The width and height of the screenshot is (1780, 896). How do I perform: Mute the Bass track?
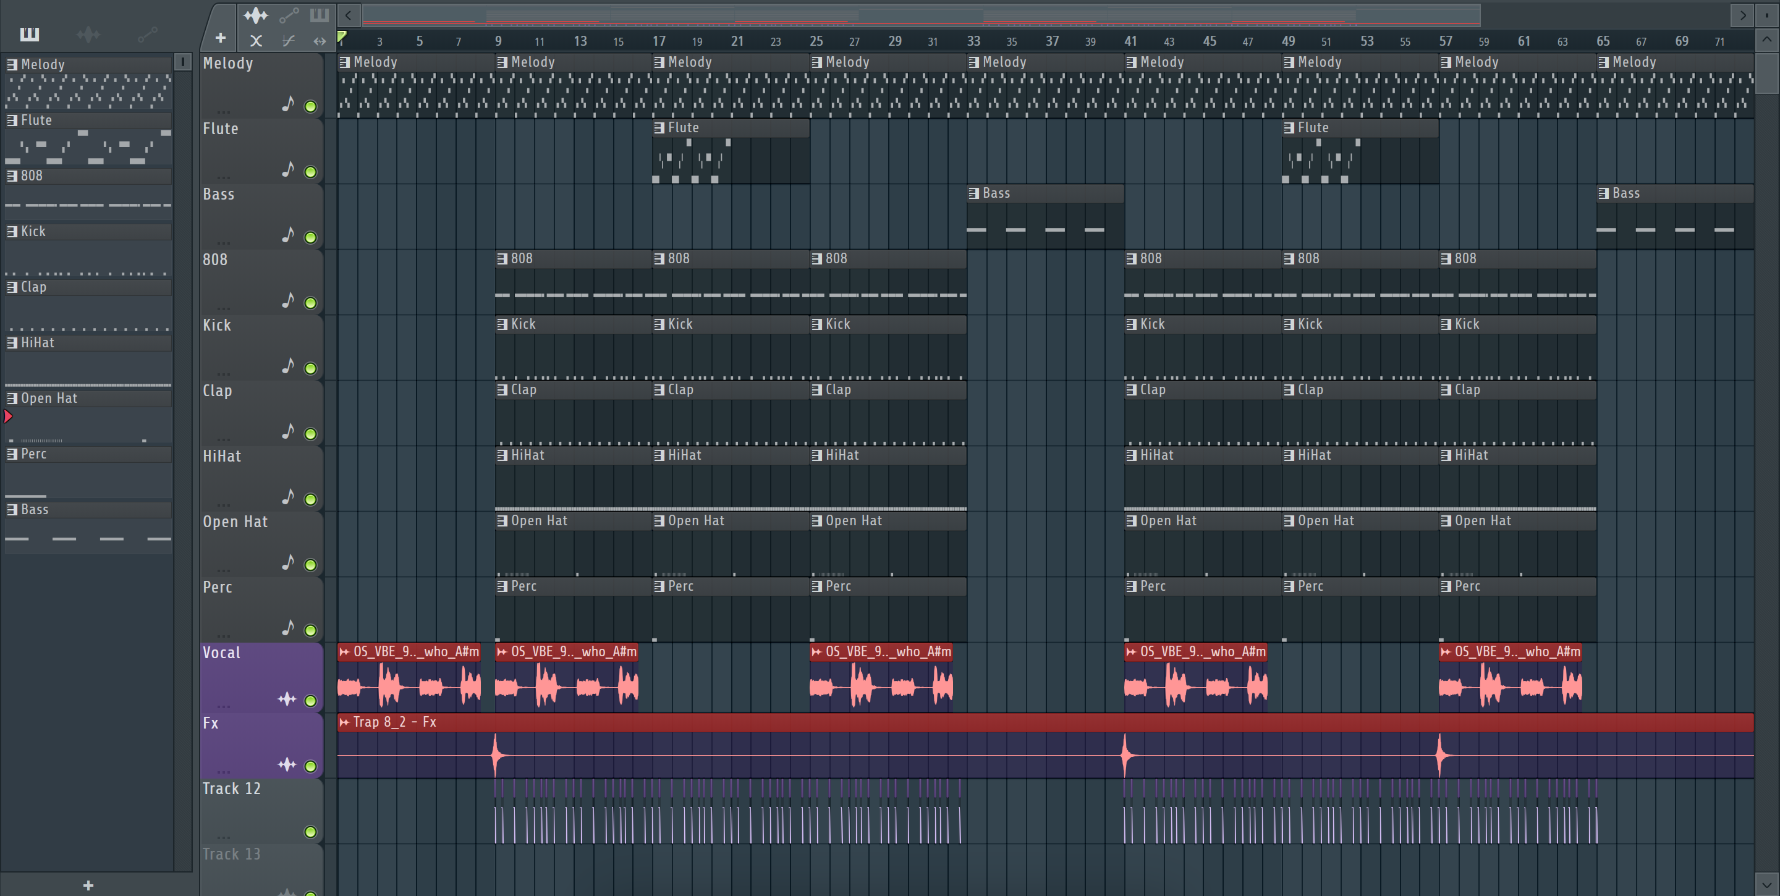311,238
